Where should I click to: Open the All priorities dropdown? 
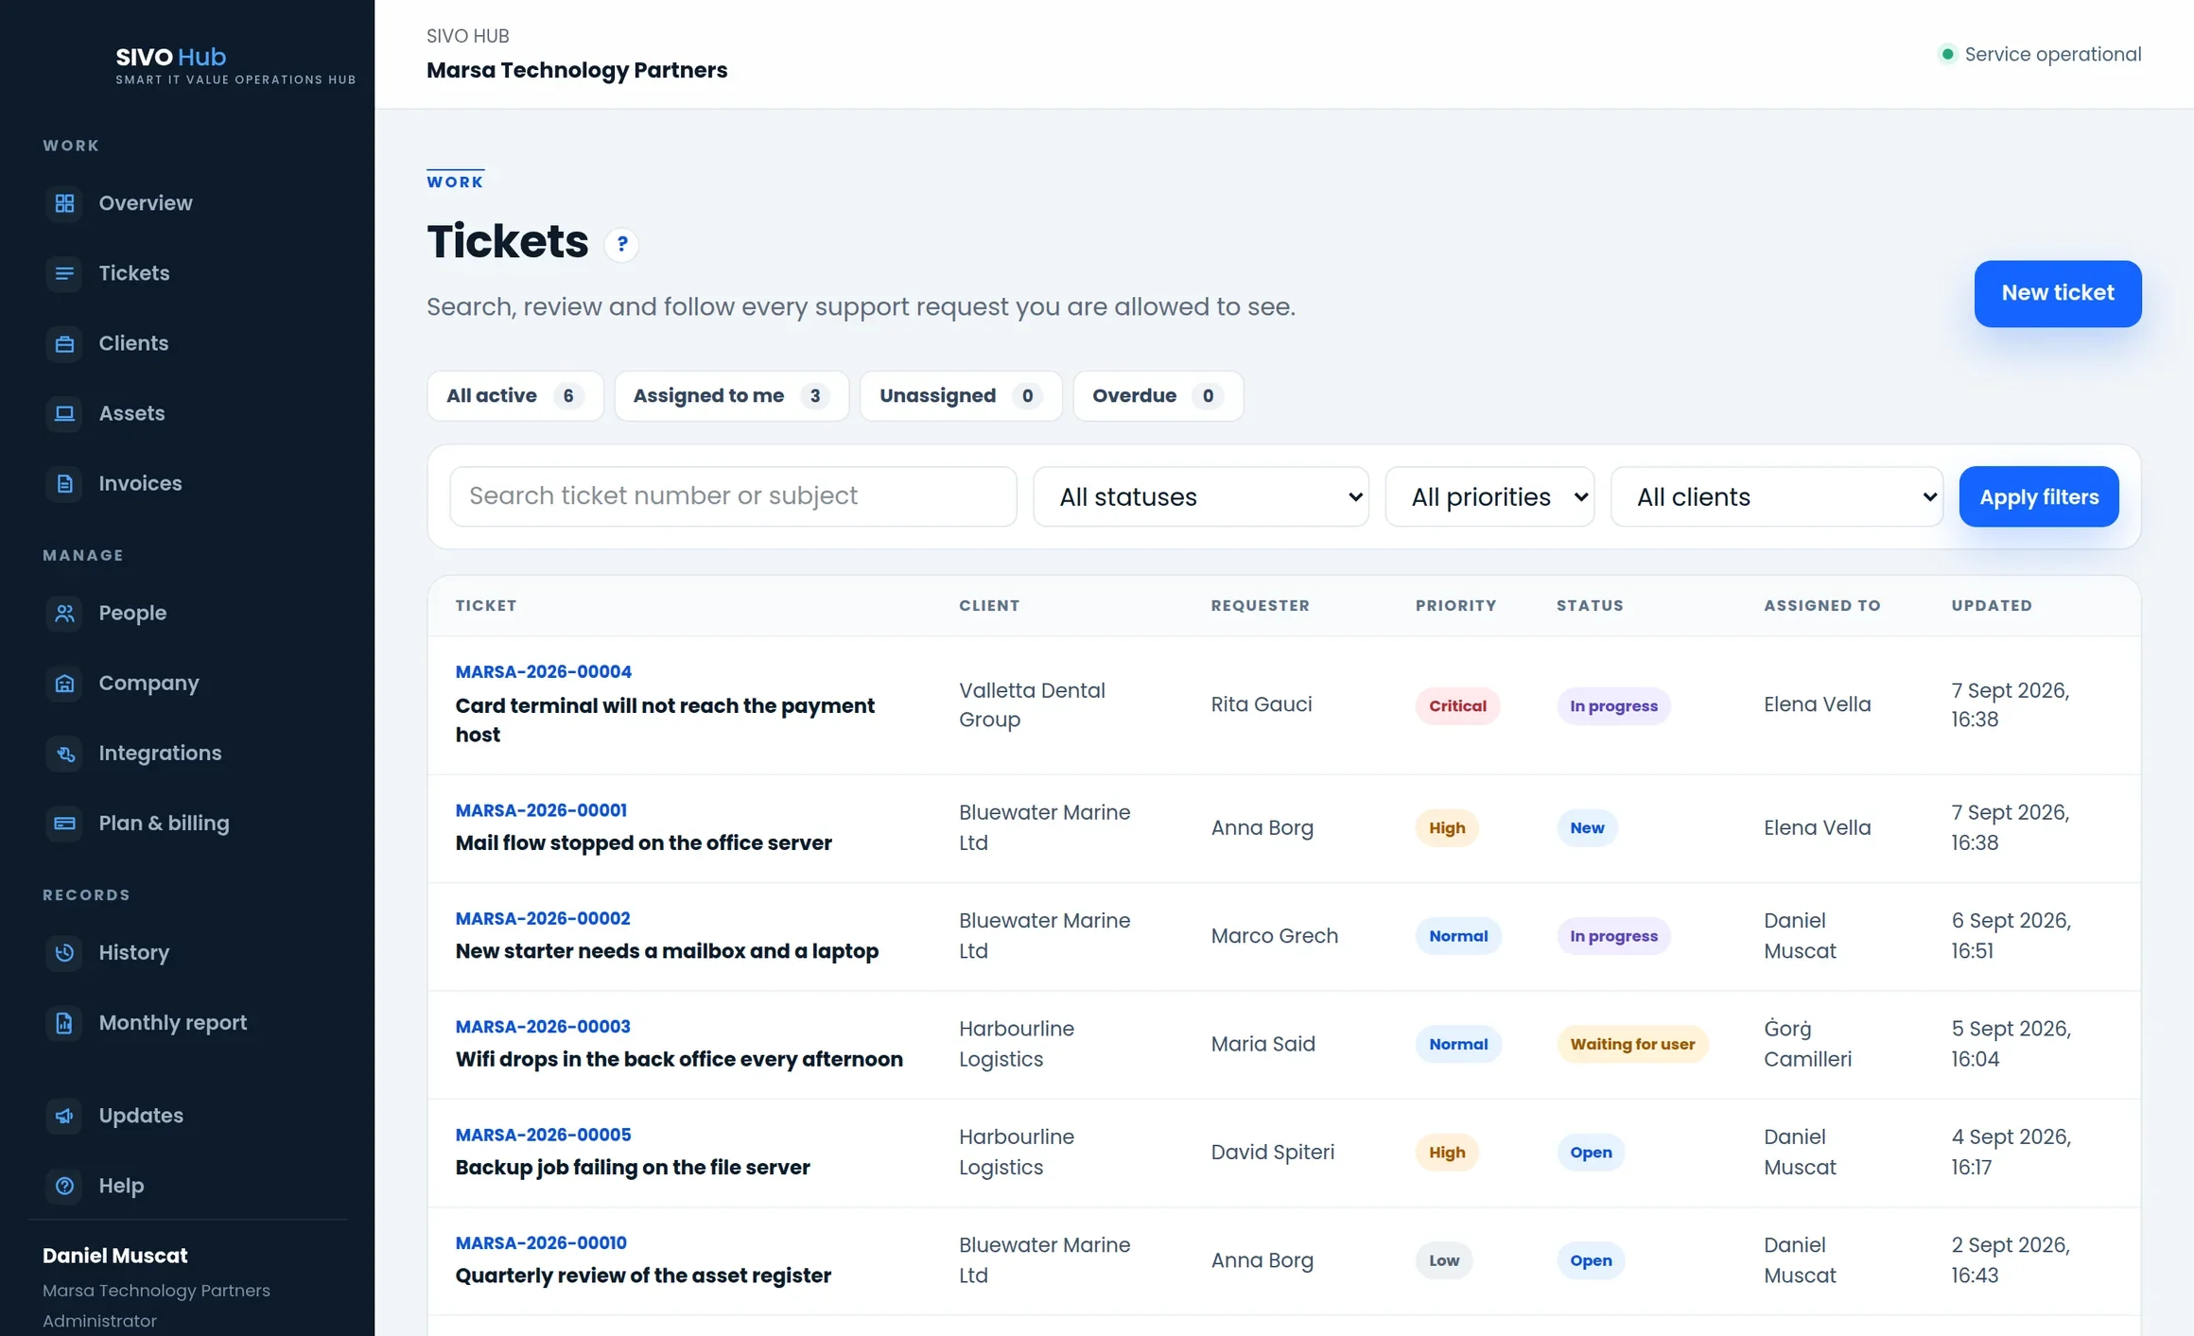1489,496
